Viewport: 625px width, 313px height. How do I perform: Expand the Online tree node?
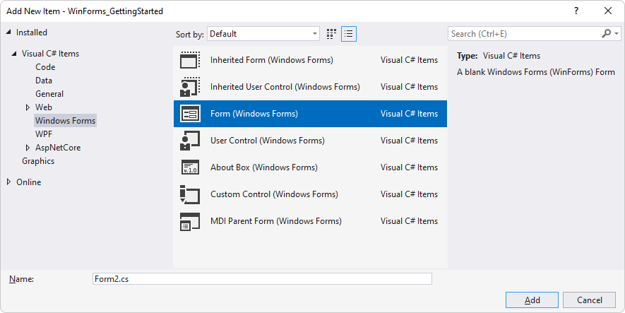pyautogui.click(x=9, y=182)
